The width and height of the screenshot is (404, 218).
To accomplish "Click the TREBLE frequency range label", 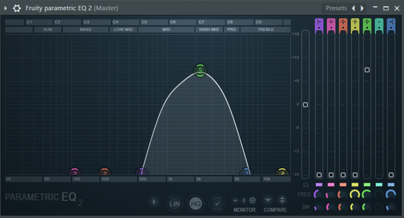I will tap(266, 30).
